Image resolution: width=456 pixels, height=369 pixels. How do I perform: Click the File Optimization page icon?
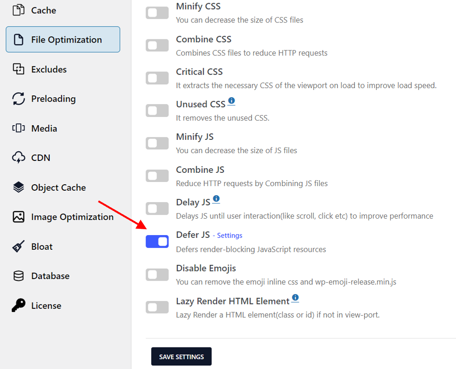pyautogui.click(x=19, y=39)
